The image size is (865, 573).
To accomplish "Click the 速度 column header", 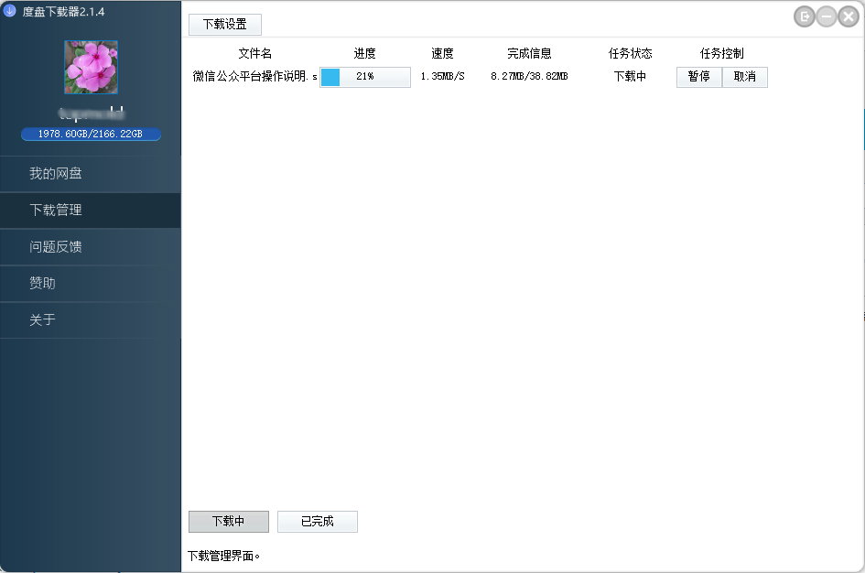I will [442, 53].
